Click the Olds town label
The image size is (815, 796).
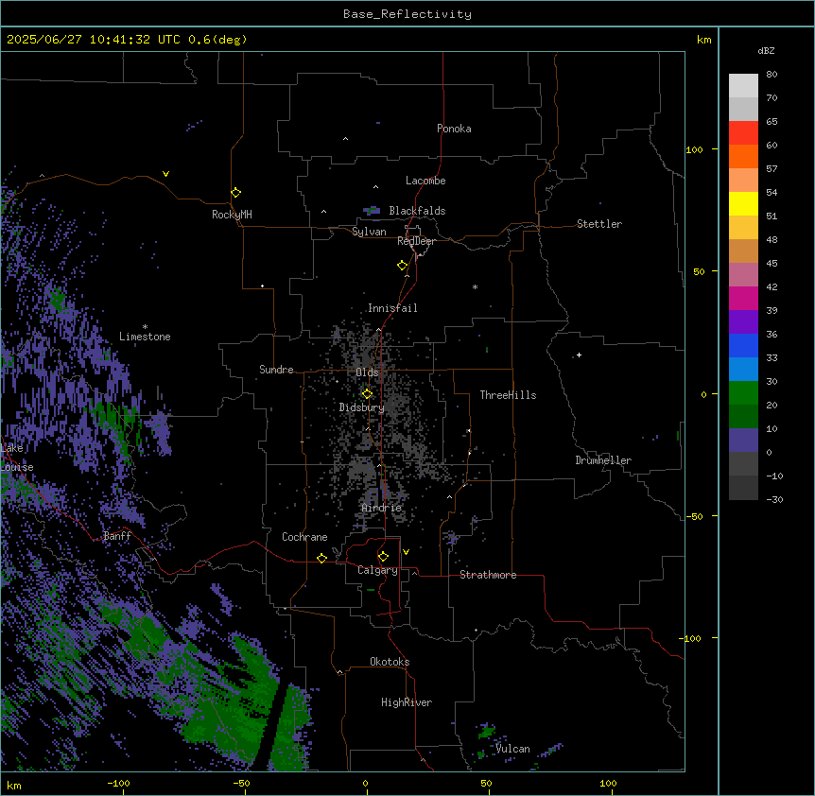(x=367, y=372)
